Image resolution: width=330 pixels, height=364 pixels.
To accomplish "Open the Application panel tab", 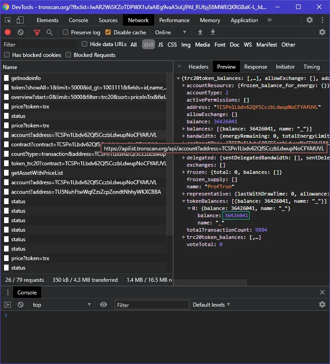I will 244,20.
